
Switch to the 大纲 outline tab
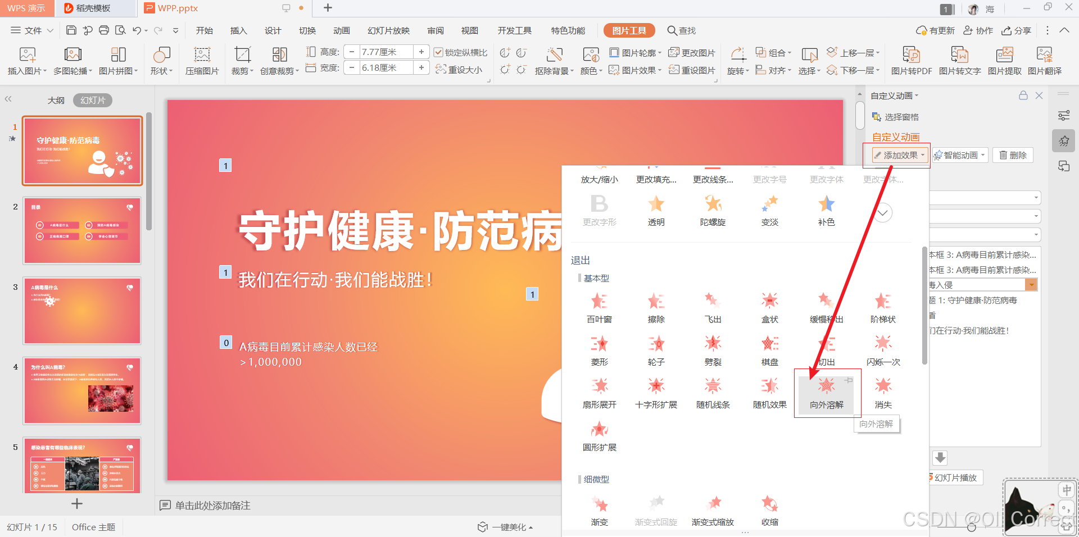pyautogui.click(x=56, y=100)
